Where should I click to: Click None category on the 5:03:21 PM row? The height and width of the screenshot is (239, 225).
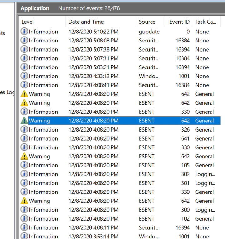[202, 67]
